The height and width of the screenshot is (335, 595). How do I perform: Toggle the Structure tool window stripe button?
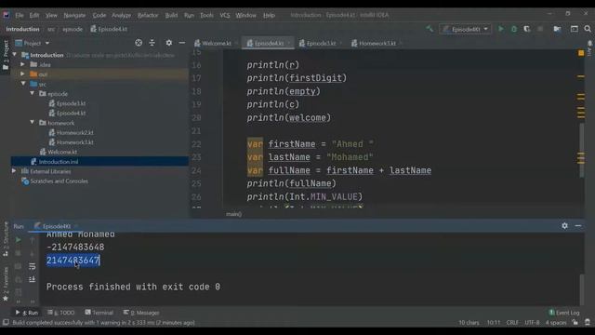(6, 239)
